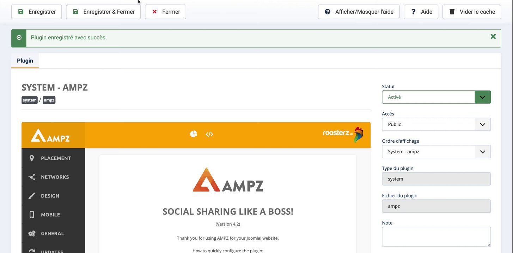Click the question circle icon on Afficher/Masquer l'aide
Screen dimensions: 513x253
(x=328, y=12)
